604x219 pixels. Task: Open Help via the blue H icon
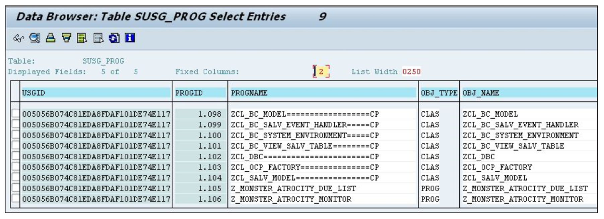click(130, 39)
